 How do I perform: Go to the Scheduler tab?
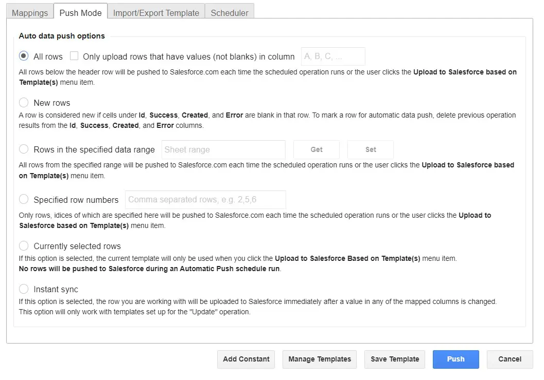click(x=230, y=13)
